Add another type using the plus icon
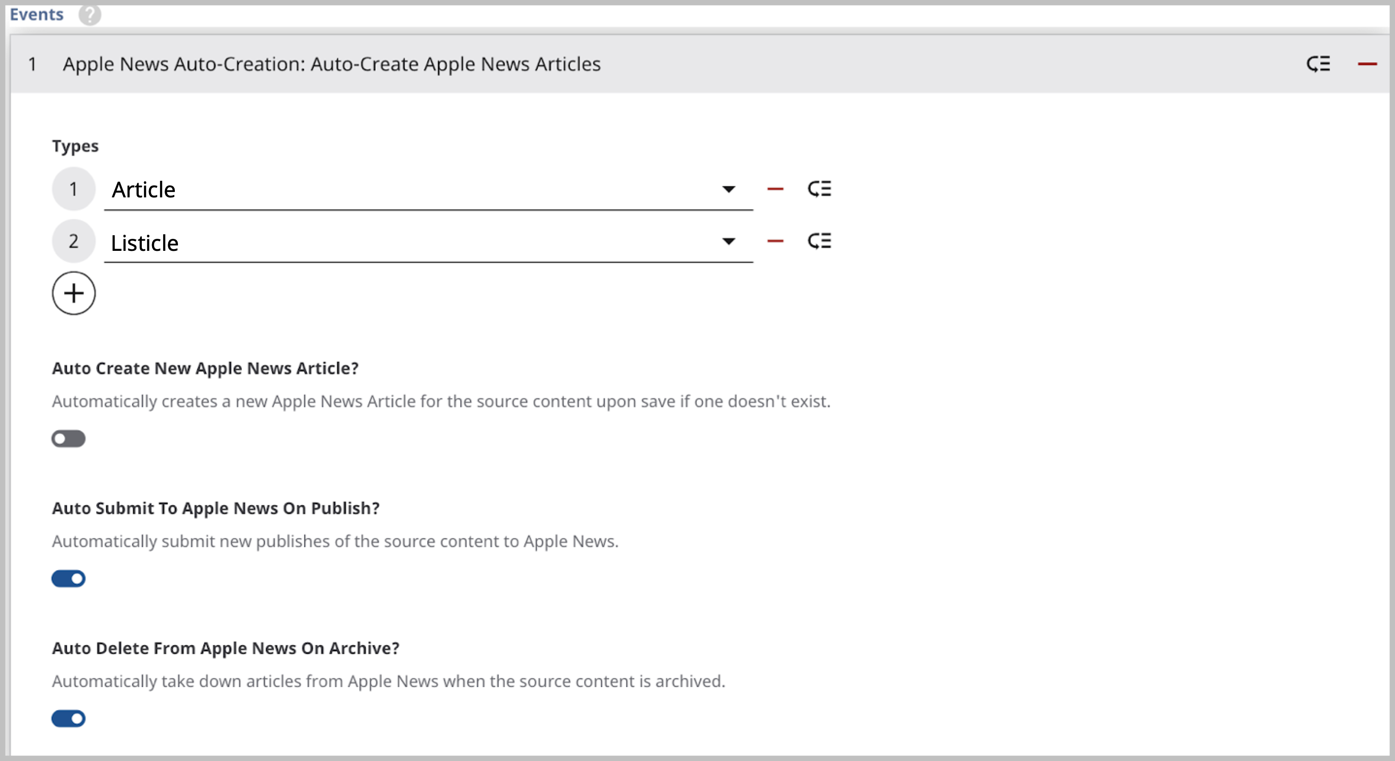Screen dimensions: 1395x761 (x=74, y=293)
